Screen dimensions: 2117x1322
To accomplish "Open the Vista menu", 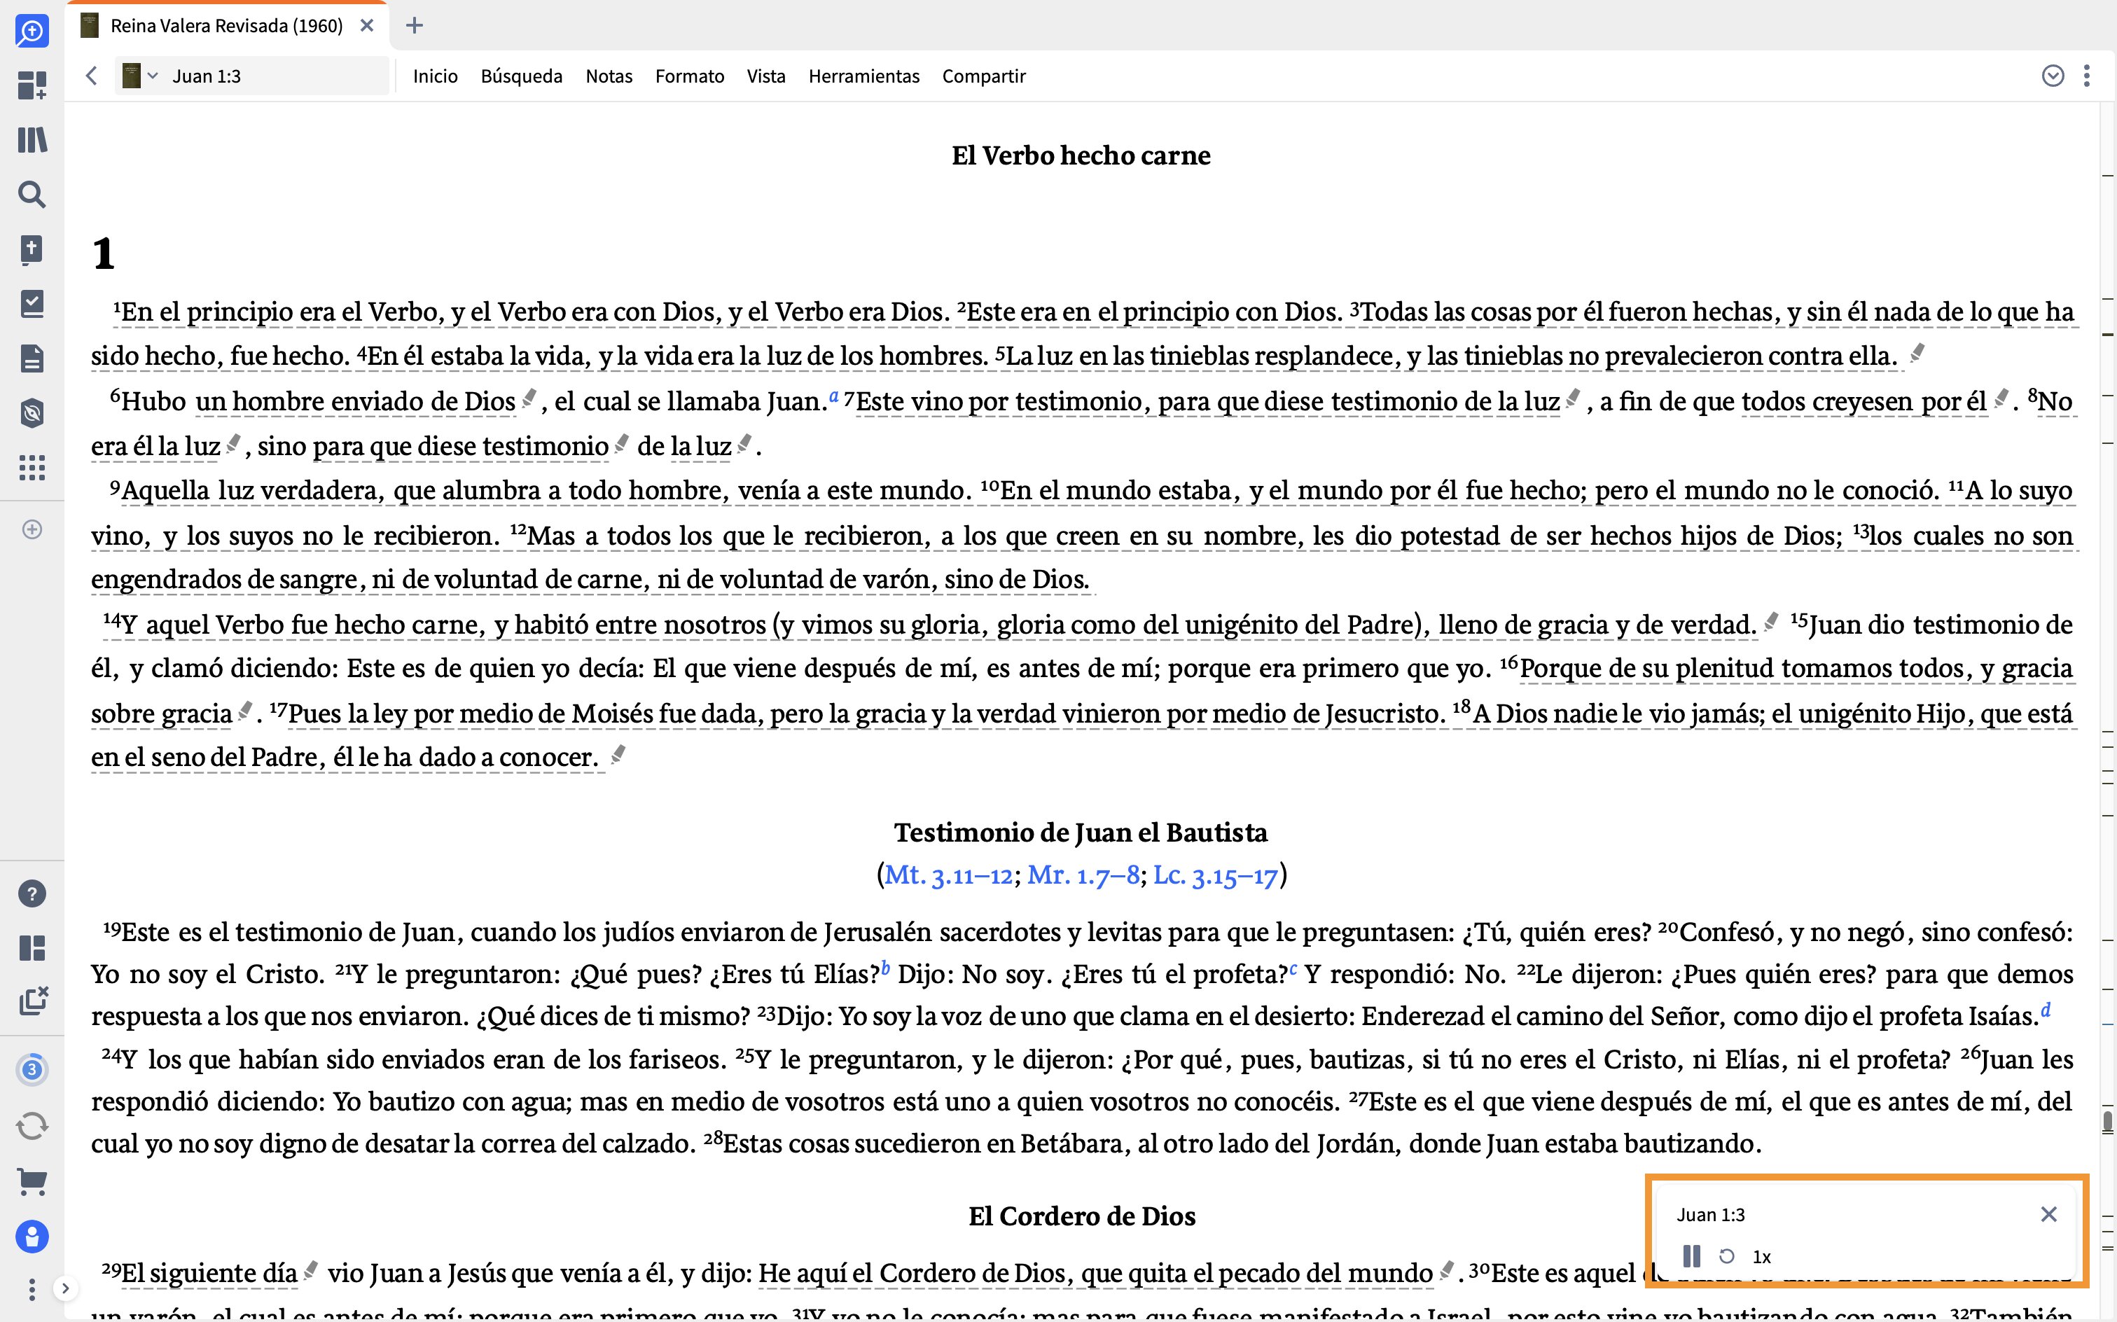I will pyautogui.click(x=766, y=76).
